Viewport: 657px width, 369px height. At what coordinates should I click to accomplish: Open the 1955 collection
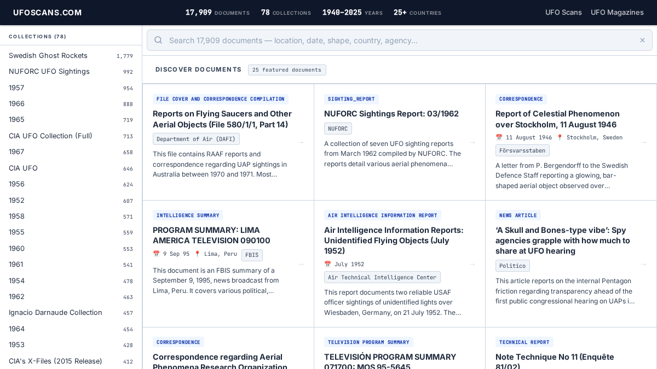pos(71,232)
